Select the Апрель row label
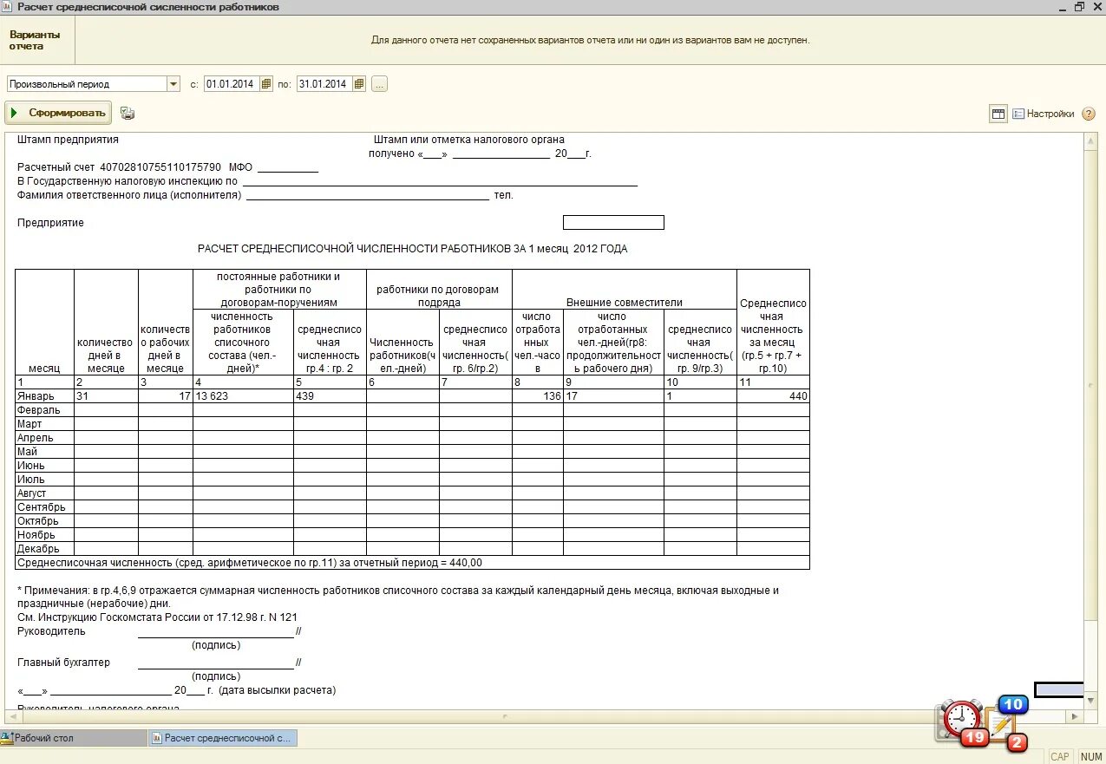Image resolution: width=1106 pixels, height=764 pixels. [44, 438]
